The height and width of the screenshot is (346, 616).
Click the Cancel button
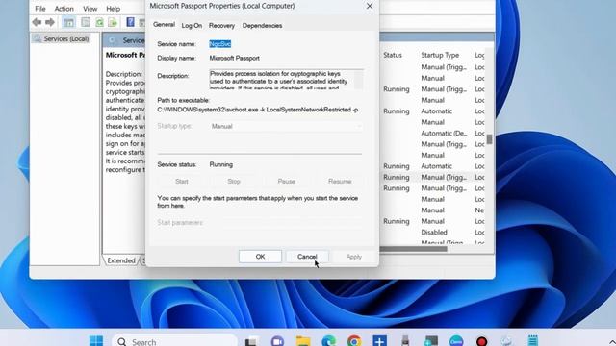coord(307,257)
